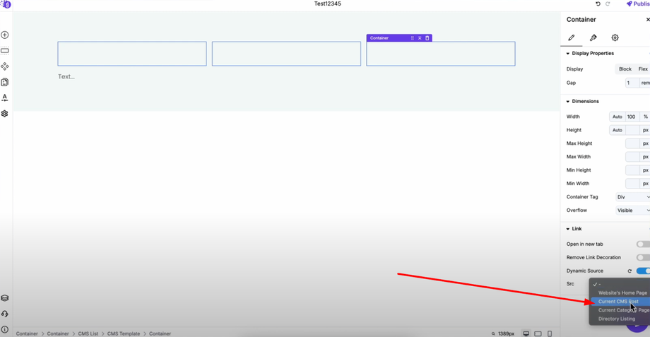Open the sections icon in left sidebar

(5, 51)
